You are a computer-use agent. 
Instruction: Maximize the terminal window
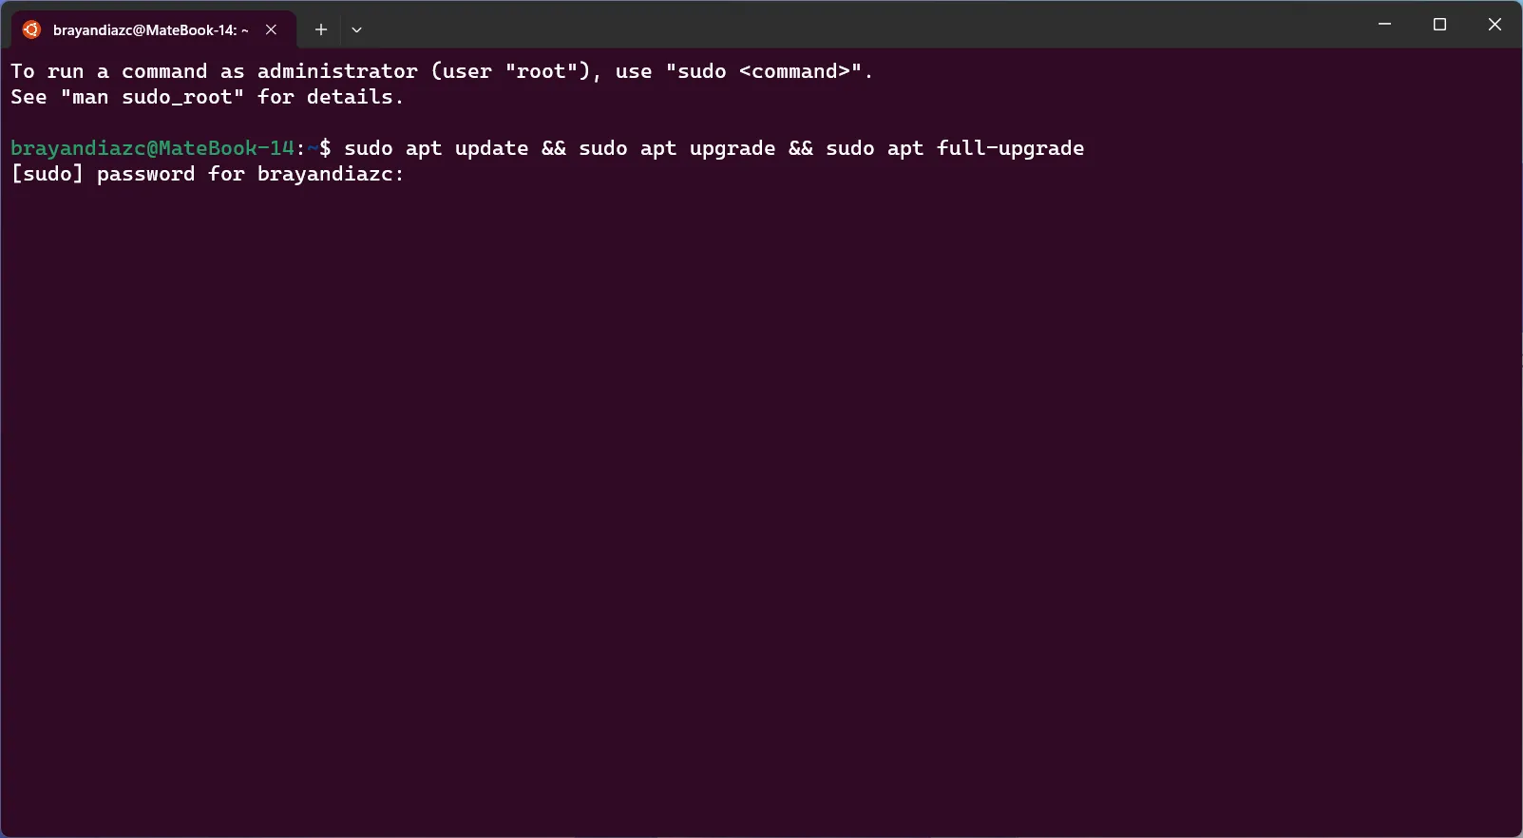point(1439,25)
